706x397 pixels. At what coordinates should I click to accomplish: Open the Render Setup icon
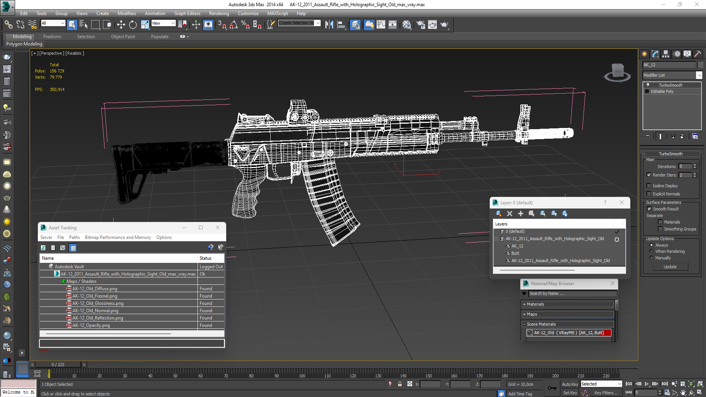[x=420, y=25]
